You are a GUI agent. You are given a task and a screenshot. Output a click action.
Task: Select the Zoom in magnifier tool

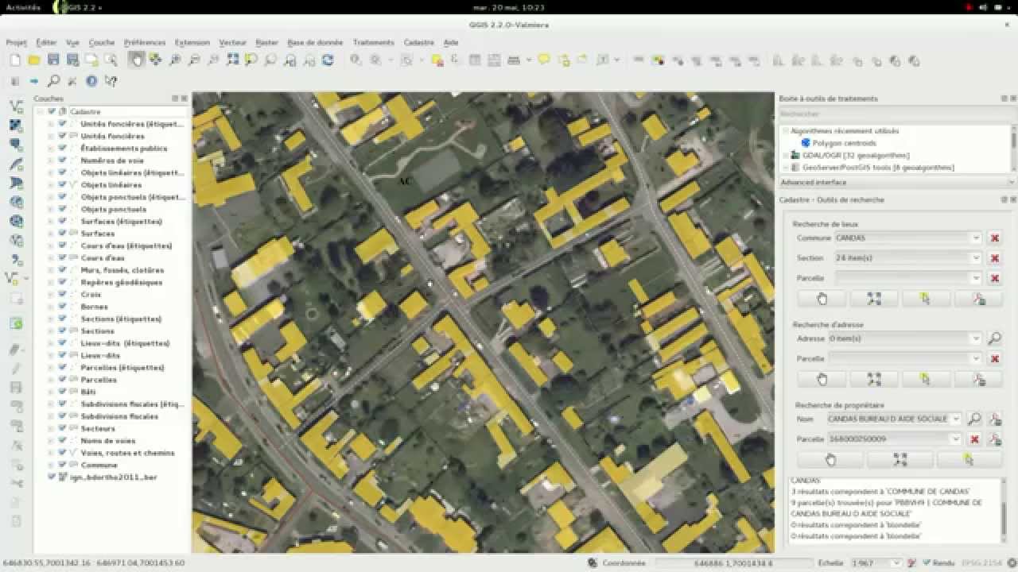[x=175, y=60]
